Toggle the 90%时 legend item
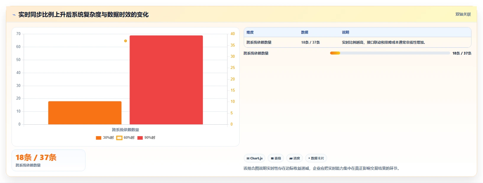The height and width of the screenshot is (183, 483). 146,138
